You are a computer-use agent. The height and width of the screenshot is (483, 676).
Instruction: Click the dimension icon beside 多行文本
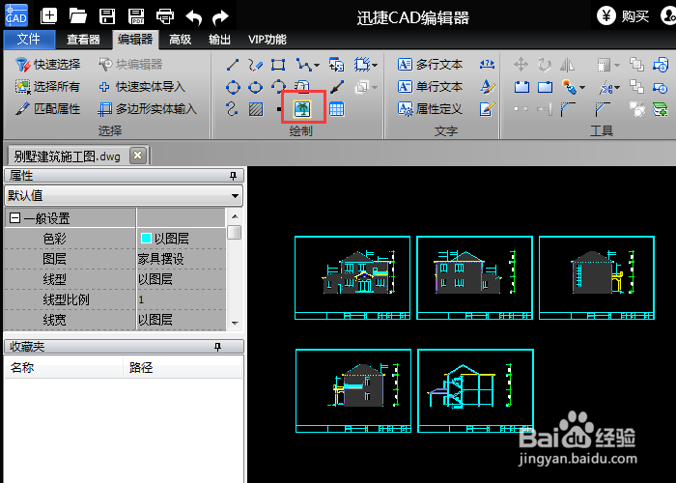tap(487, 65)
